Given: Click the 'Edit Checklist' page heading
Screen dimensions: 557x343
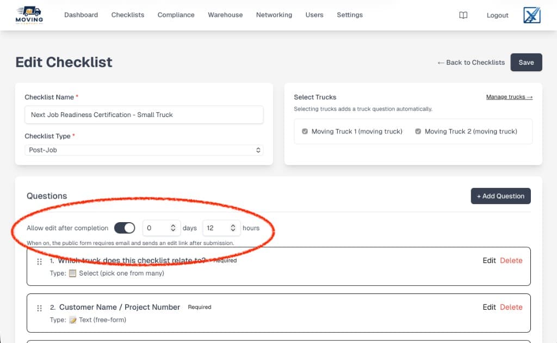Looking at the screenshot, I should coord(64,62).
